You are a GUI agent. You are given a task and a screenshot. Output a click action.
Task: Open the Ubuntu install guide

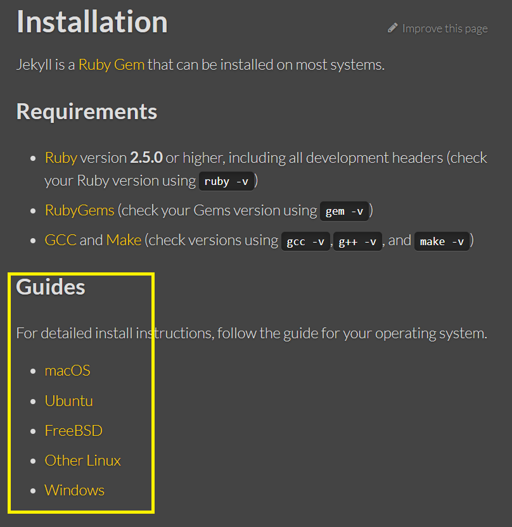(69, 401)
